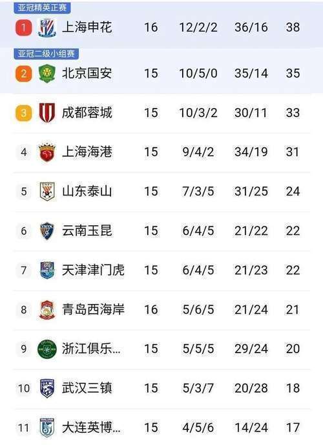Click the yellow rank 3 badge
This screenshot has width=323, height=447.
click(x=24, y=113)
